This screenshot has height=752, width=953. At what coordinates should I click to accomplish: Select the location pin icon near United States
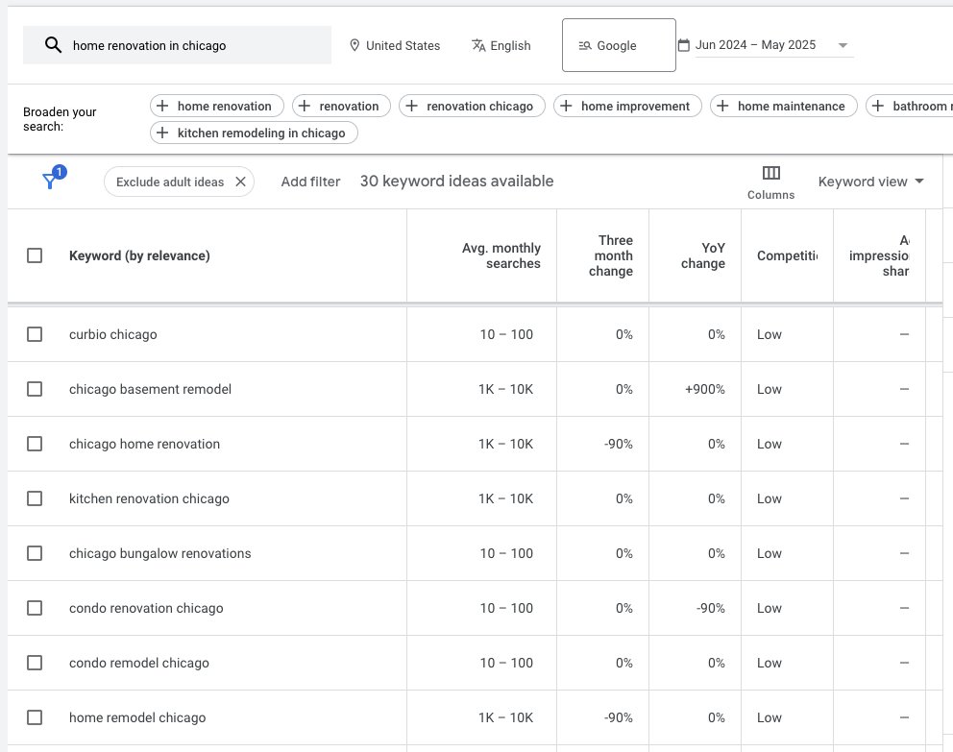pyautogui.click(x=355, y=44)
